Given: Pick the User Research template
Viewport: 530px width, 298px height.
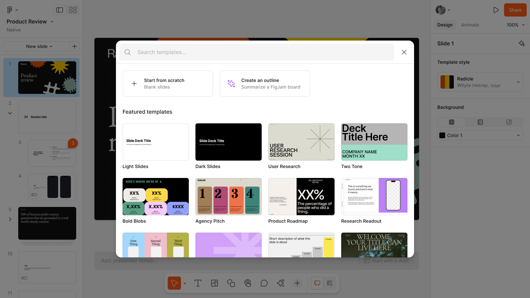Looking at the screenshot, I should (x=301, y=142).
